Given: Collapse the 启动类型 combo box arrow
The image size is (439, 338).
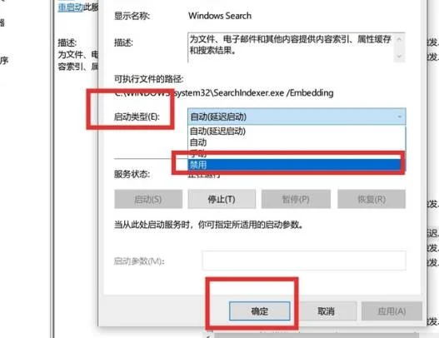Looking at the screenshot, I should coord(400,117).
